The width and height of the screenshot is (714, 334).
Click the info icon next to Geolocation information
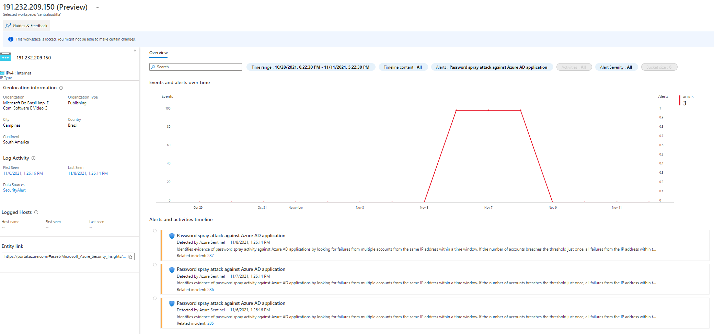click(x=61, y=88)
